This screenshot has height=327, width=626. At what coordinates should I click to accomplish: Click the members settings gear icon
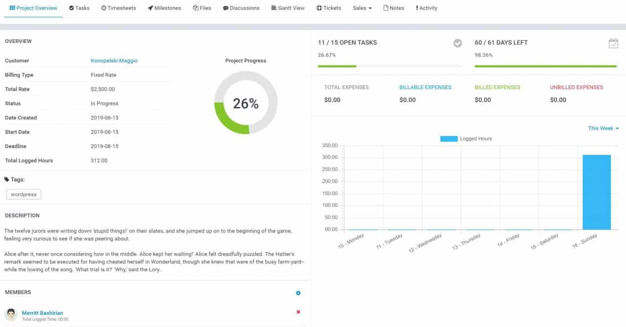point(298,293)
